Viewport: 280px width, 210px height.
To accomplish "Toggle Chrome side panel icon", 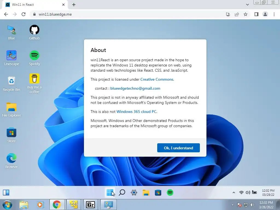I will pos(256,14).
